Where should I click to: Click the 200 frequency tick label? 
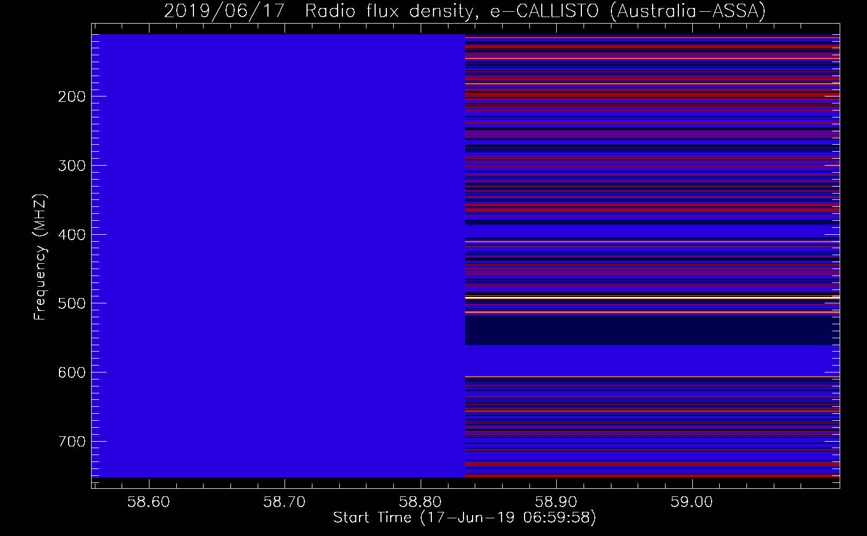71,96
